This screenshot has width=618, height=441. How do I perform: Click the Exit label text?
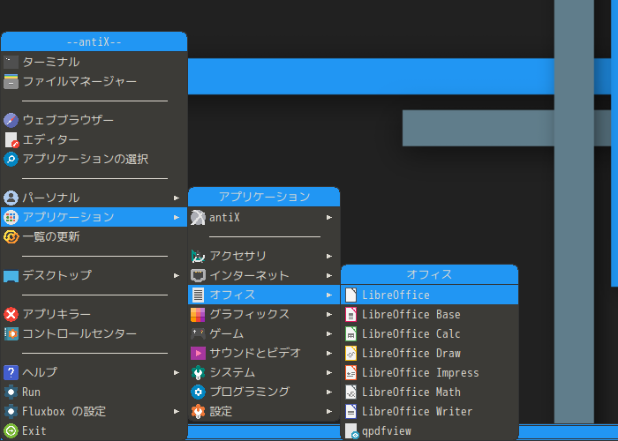click(34, 430)
